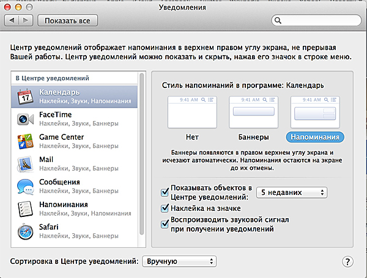Click the Показать все button

[67, 21]
